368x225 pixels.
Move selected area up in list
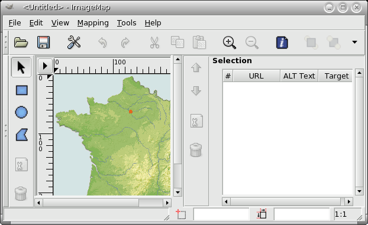[196, 68]
